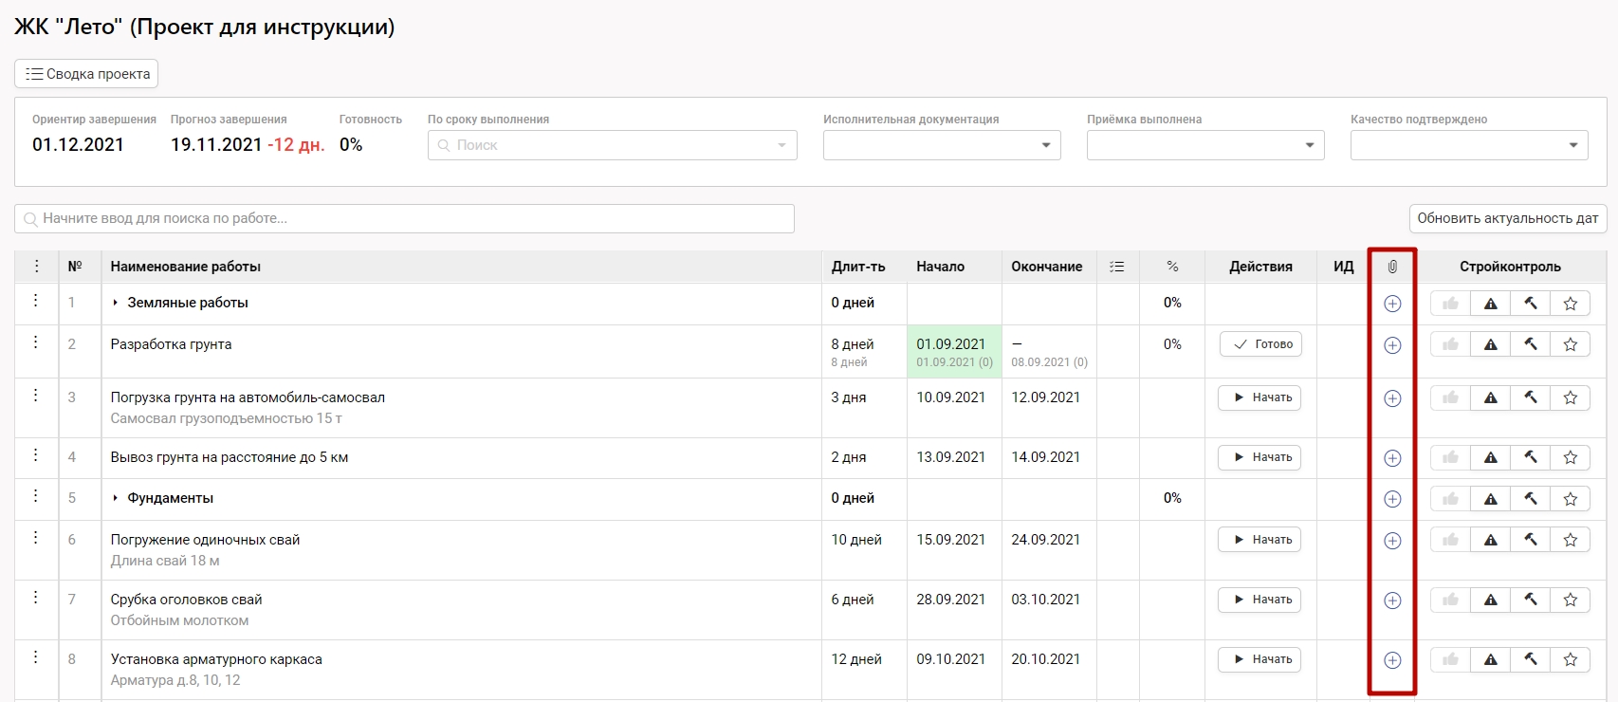Image resolution: width=1618 pixels, height=702 pixels.
Task: Click paperclip icon in table header
Action: pyautogui.click(x=1392, y=267)
